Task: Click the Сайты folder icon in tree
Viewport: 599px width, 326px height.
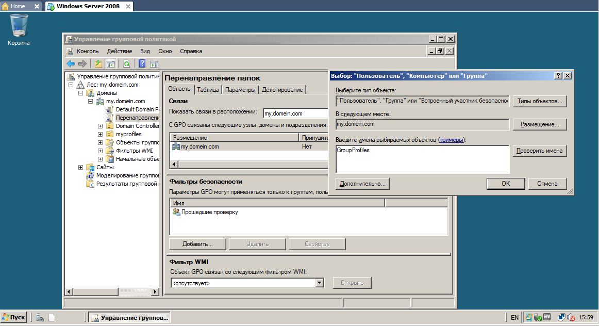Action: (x=90, y=167)
